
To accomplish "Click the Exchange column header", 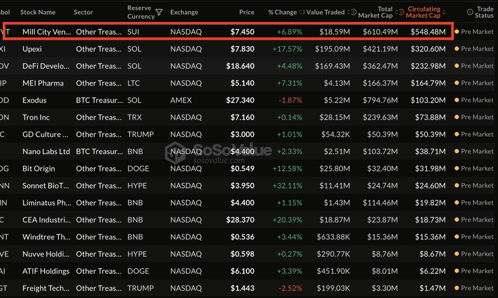I will click(184, 12).
